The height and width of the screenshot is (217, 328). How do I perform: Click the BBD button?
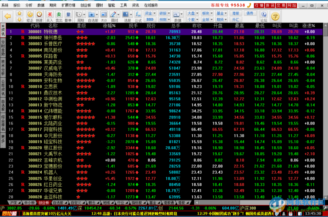click(x=150, y=20)
